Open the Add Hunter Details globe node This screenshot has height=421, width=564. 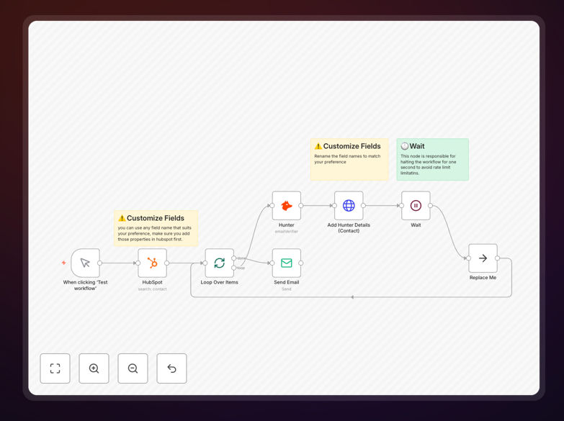(x=349, y=206)
